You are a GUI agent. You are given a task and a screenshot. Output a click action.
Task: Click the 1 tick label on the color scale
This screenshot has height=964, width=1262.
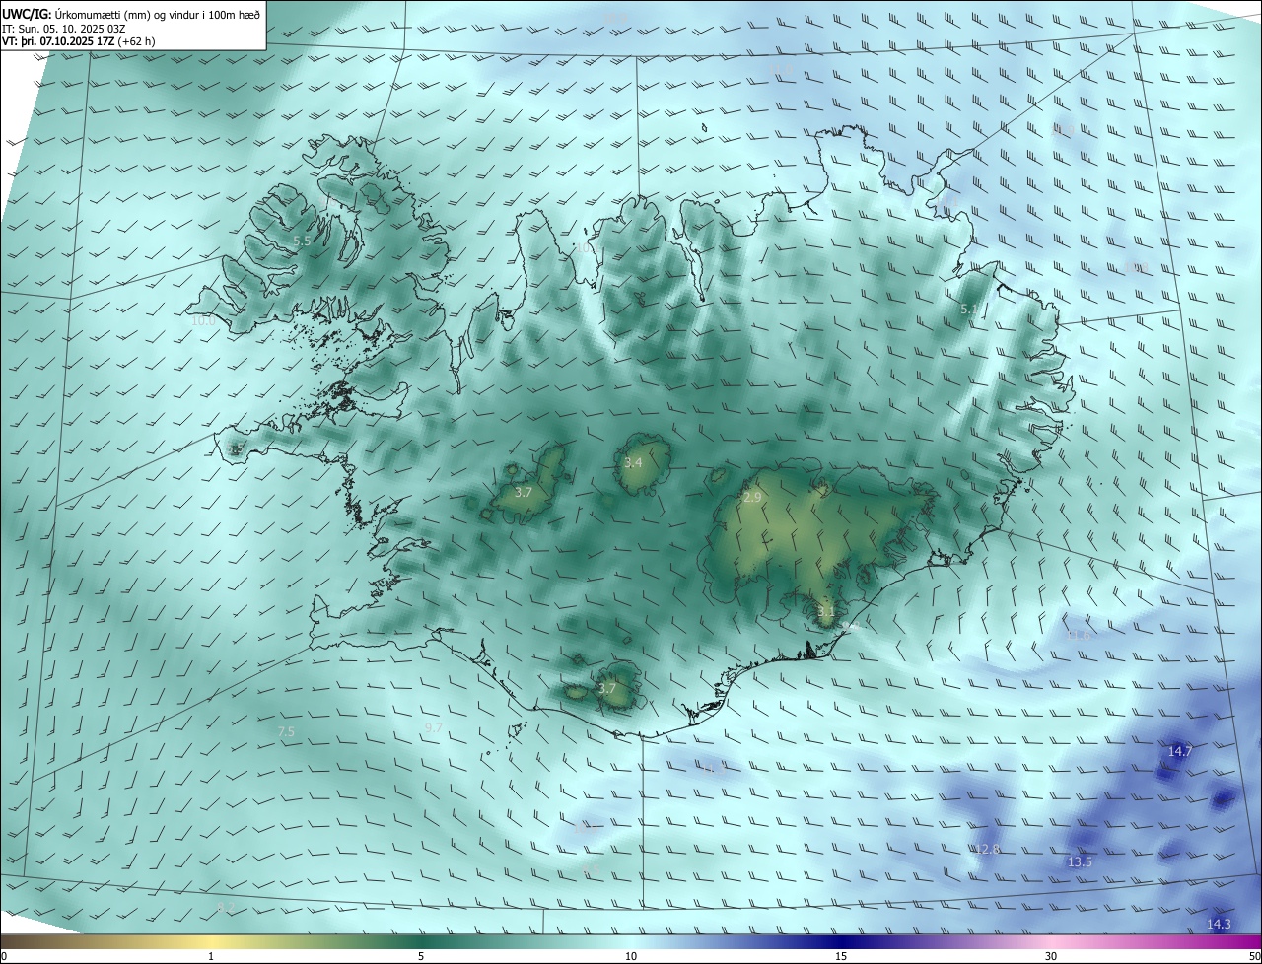pyautogui.click(x=211, y=956)
